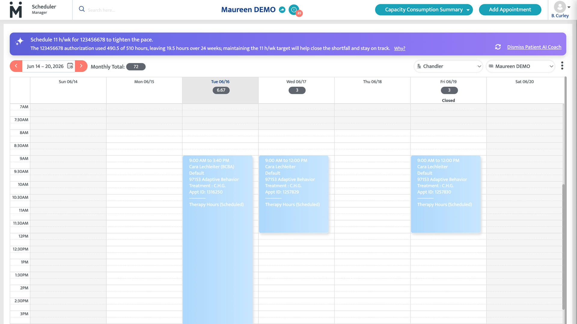This screenshot has height=324, width=577.
Task: Open patient profile arrow icon next to Maureen DEMO
Action: tap(282, 10)
